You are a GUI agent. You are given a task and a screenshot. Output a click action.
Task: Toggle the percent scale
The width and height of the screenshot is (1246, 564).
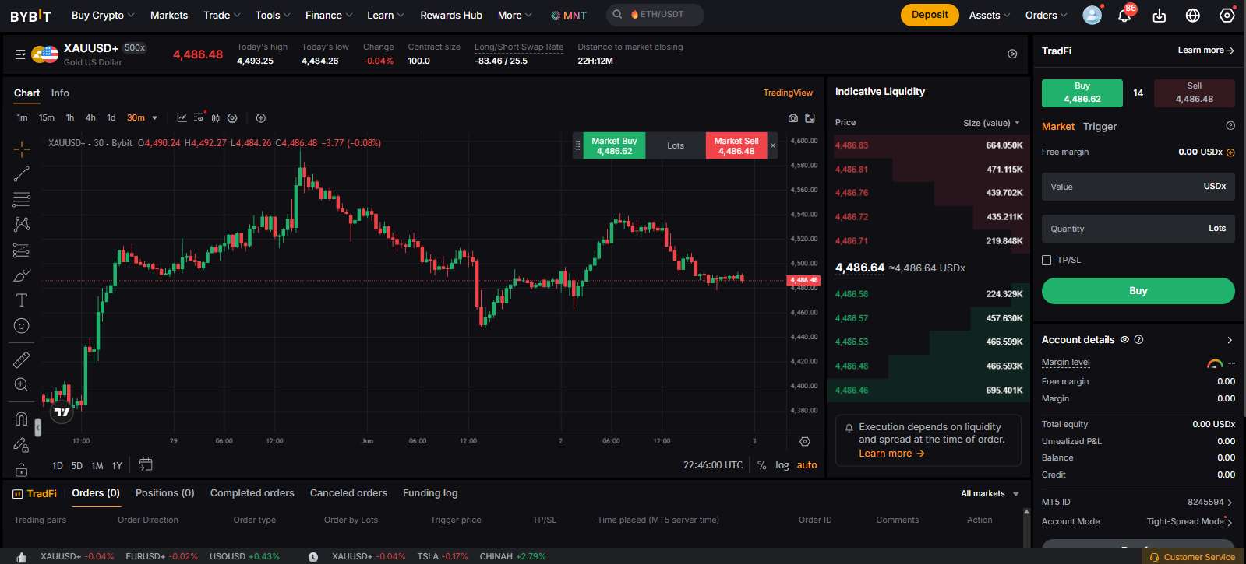(x=761, y=465)
